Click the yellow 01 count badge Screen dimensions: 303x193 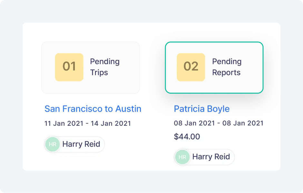(69, 67)
